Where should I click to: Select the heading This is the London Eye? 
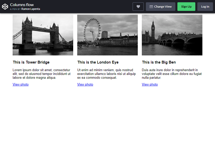coord(98,62)
